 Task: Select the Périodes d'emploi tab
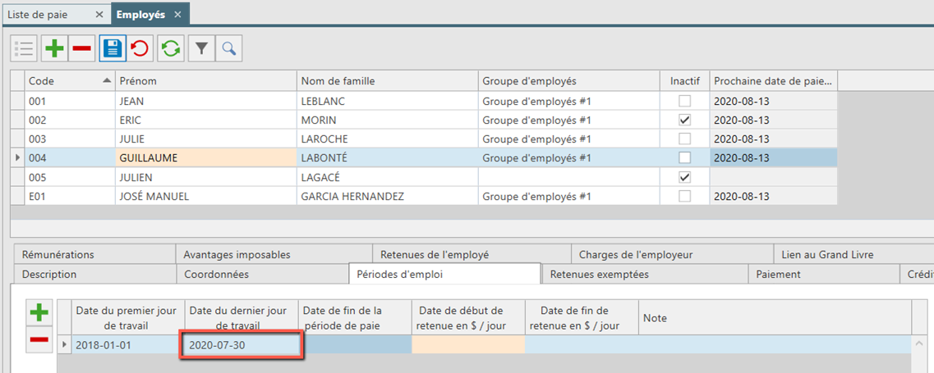pyautogui.click(x=444, y=274)
